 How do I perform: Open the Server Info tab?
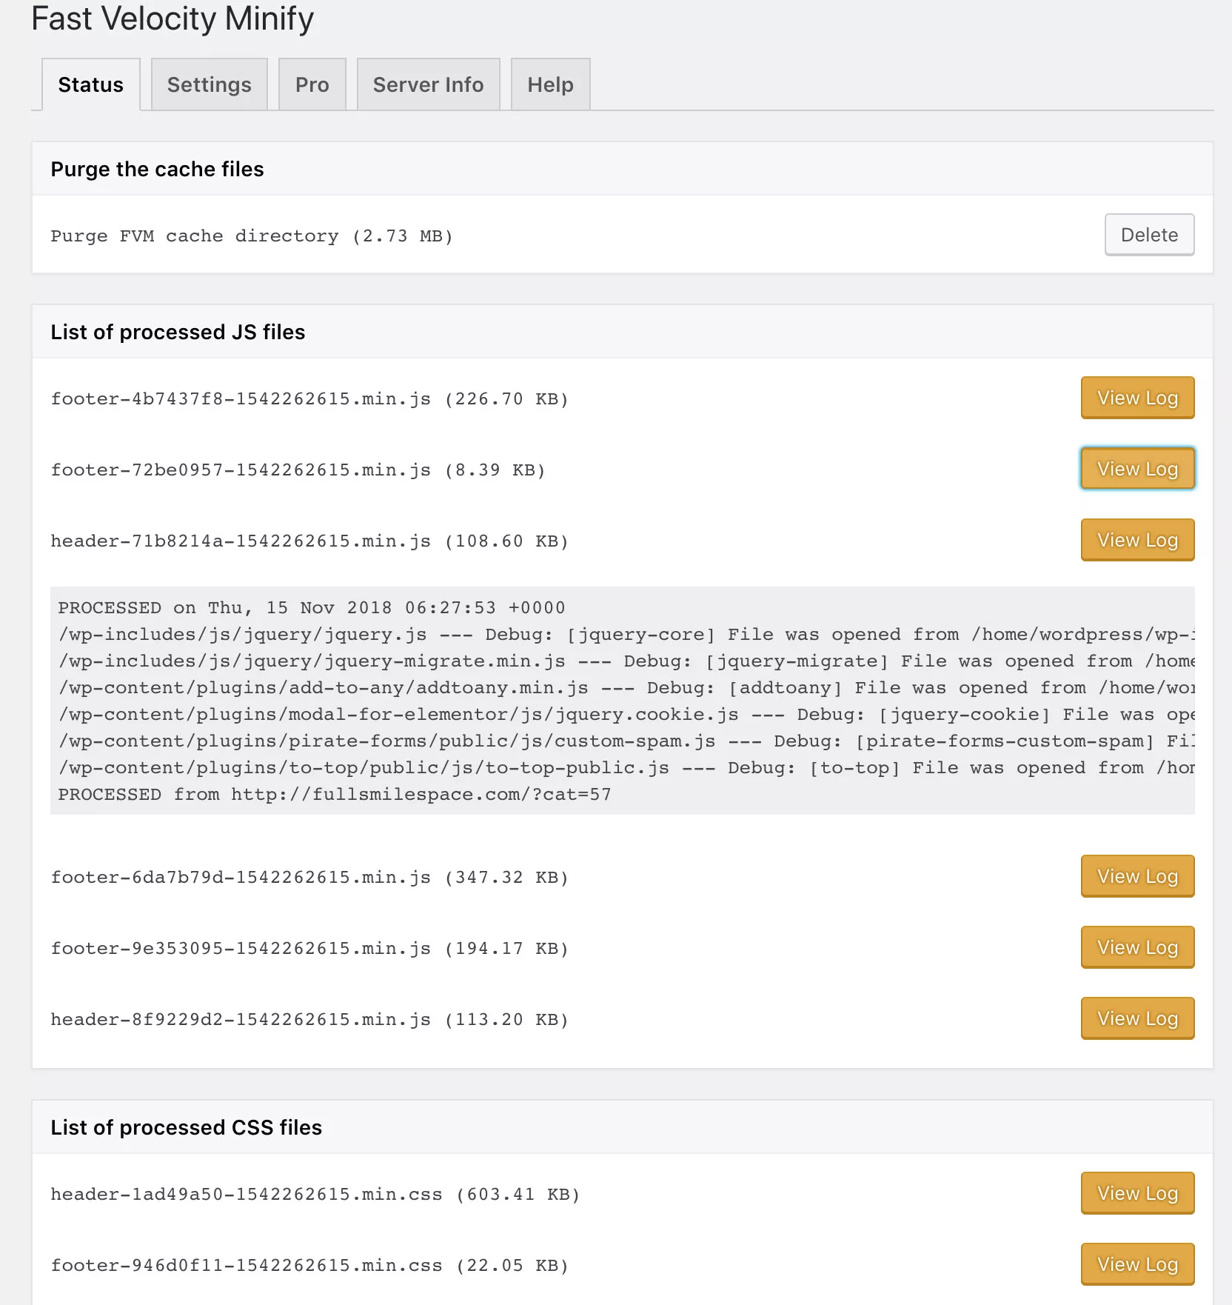[428, 84]
